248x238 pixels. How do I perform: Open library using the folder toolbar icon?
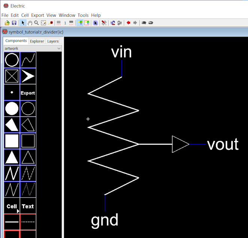click(x=7, y=23)
